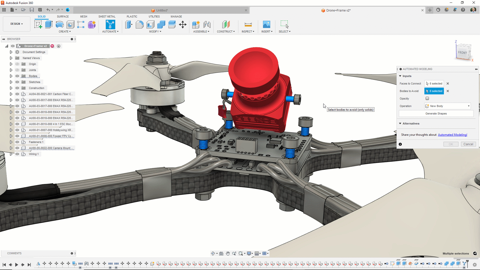Image resolution: width=480 pixels, height=270 pixels.
Task: Collapse the Alternatives section
Action: (x=400, y=123)
